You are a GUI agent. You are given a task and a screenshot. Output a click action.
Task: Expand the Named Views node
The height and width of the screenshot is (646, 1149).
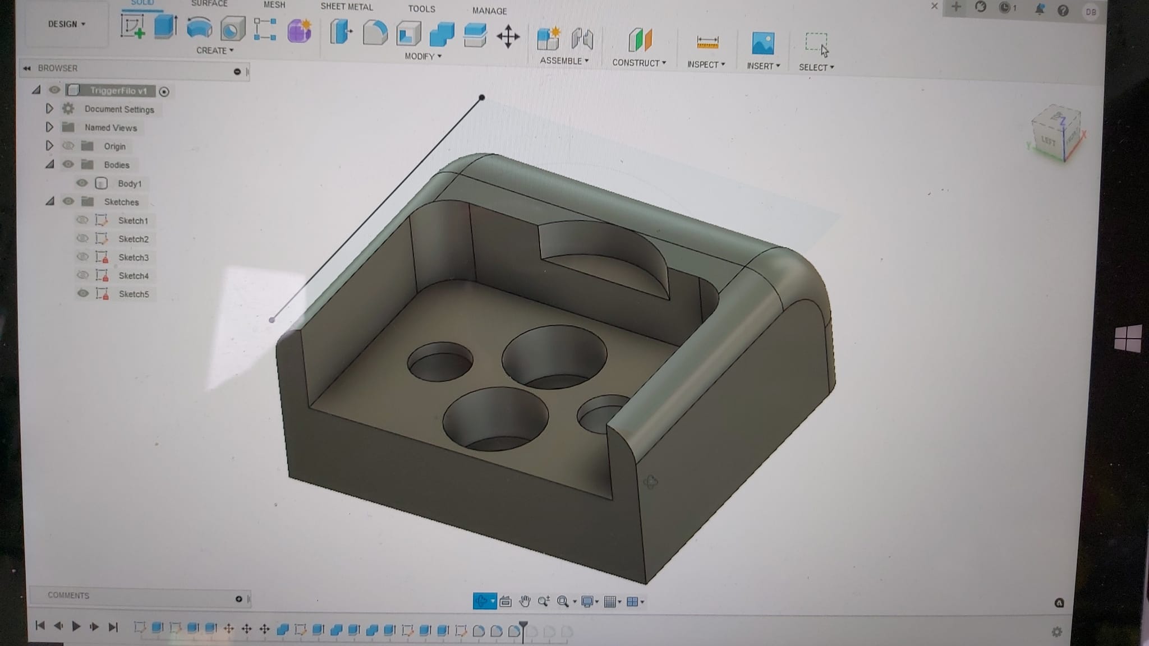tap(49, 127)
